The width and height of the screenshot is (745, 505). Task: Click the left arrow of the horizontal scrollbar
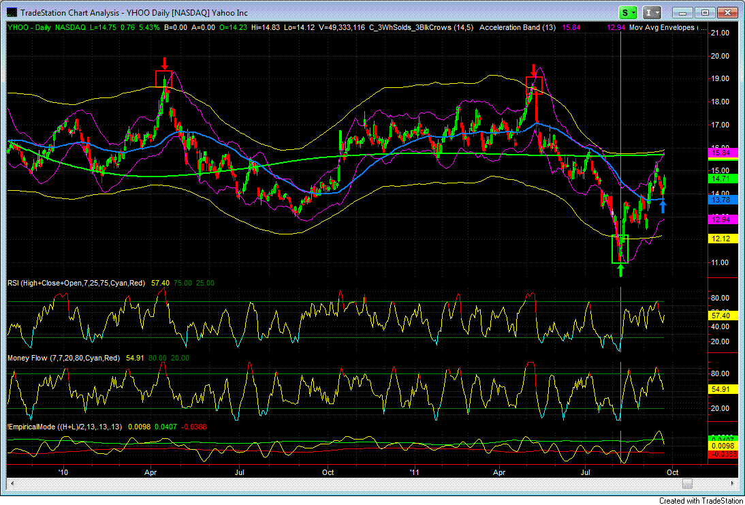click(x=13, y=483)
